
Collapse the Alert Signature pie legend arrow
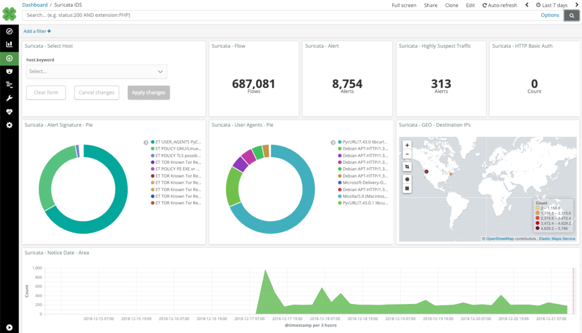(146, 142)
